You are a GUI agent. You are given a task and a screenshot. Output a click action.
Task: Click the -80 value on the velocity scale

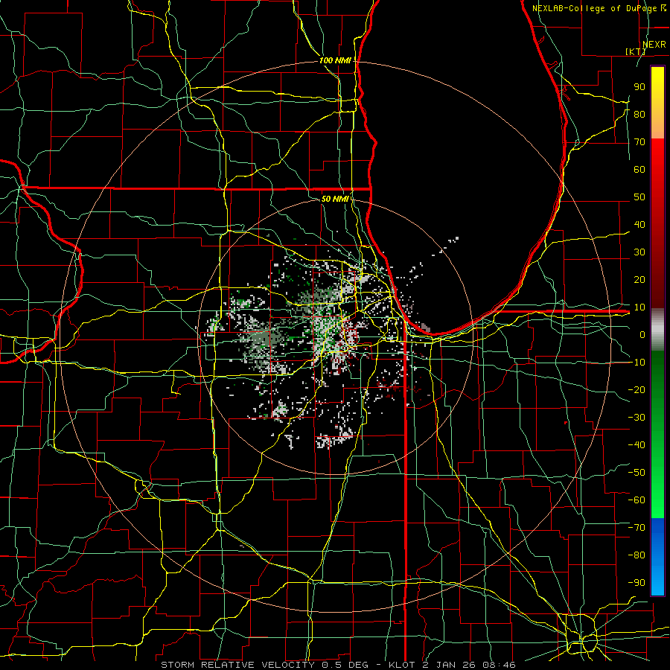636,555
